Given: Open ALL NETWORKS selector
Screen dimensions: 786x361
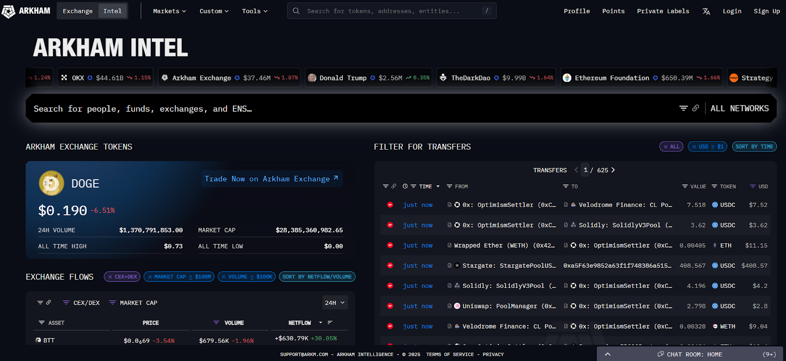Looking at the screenshot, I should click(x=739, y=108).
